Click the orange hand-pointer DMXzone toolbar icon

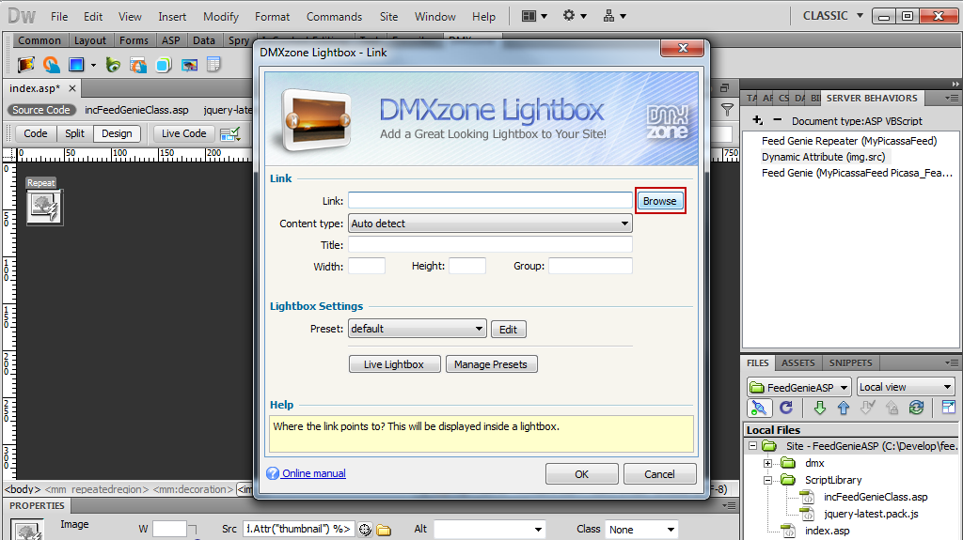point(52,65)
